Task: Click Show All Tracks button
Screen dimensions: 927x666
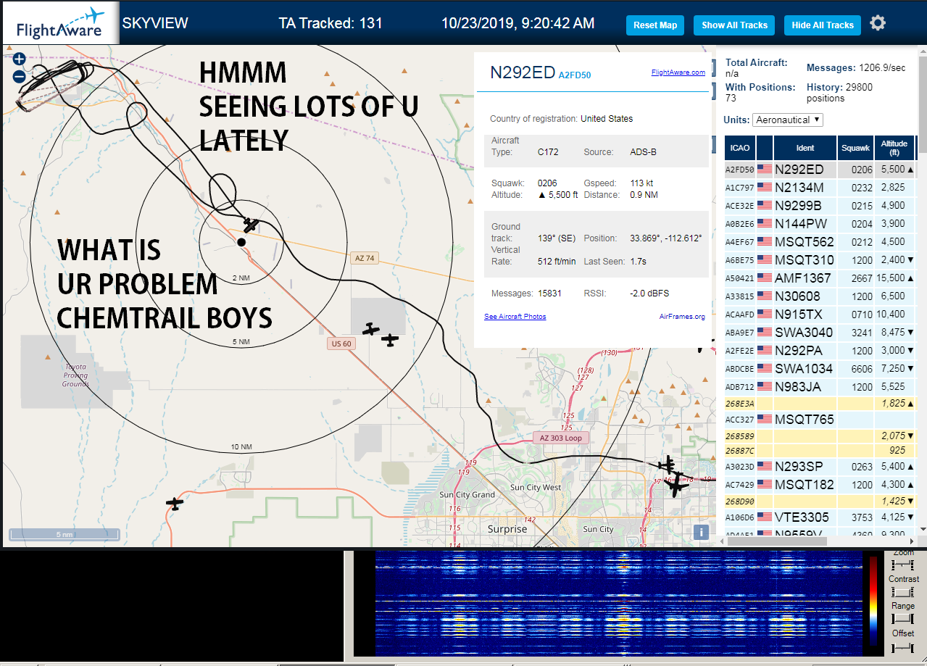Action: point(734,25)
